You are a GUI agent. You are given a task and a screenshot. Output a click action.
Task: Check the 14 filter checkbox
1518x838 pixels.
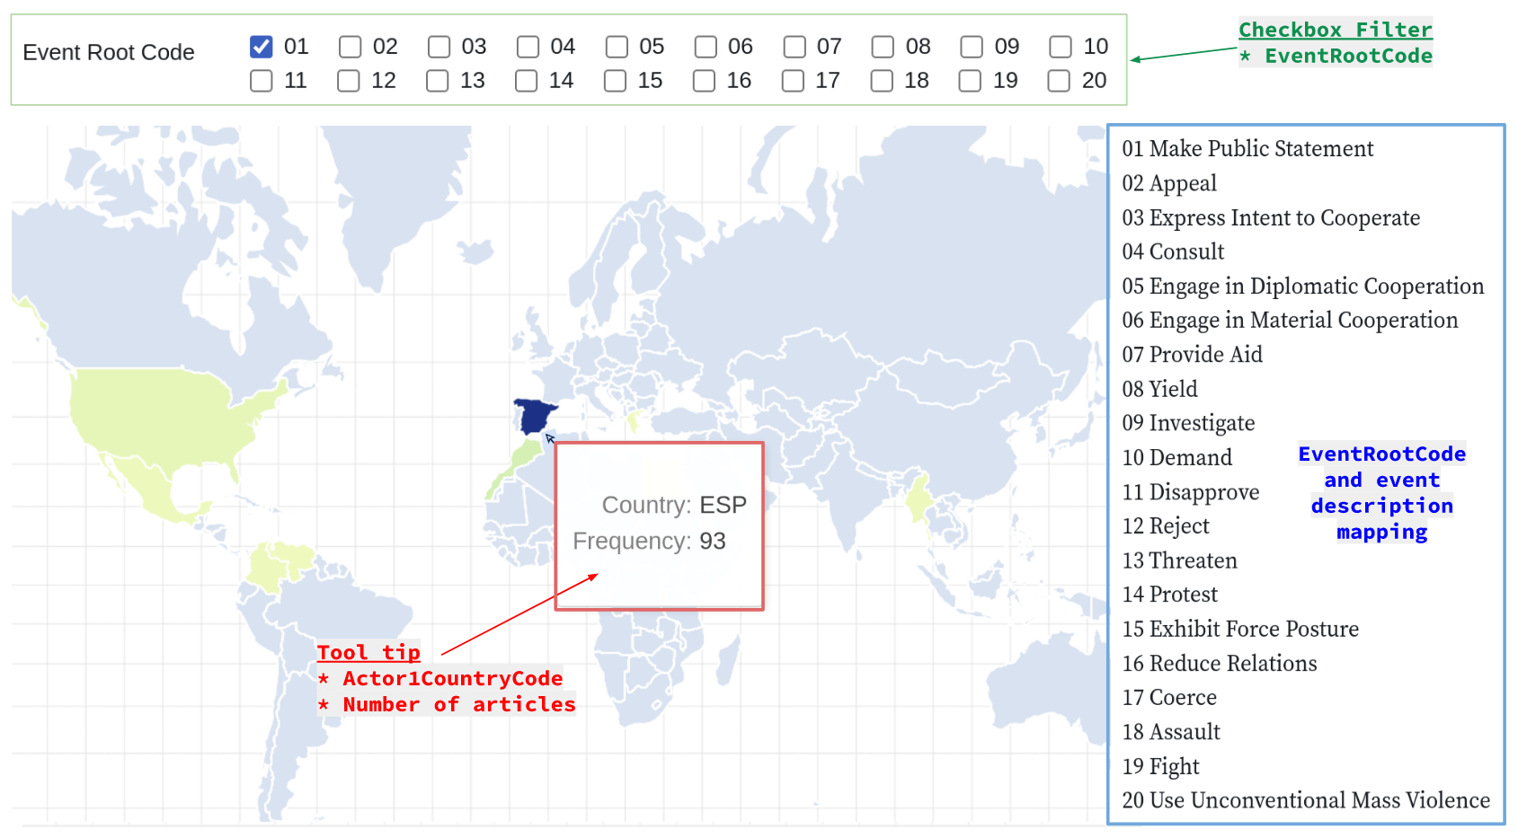[527, 81]
